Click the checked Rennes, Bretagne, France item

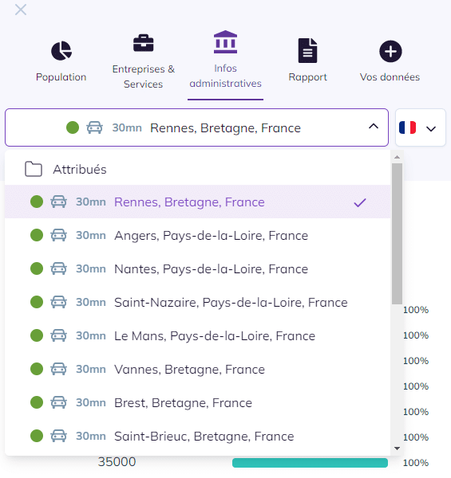[x=197, y=202]
